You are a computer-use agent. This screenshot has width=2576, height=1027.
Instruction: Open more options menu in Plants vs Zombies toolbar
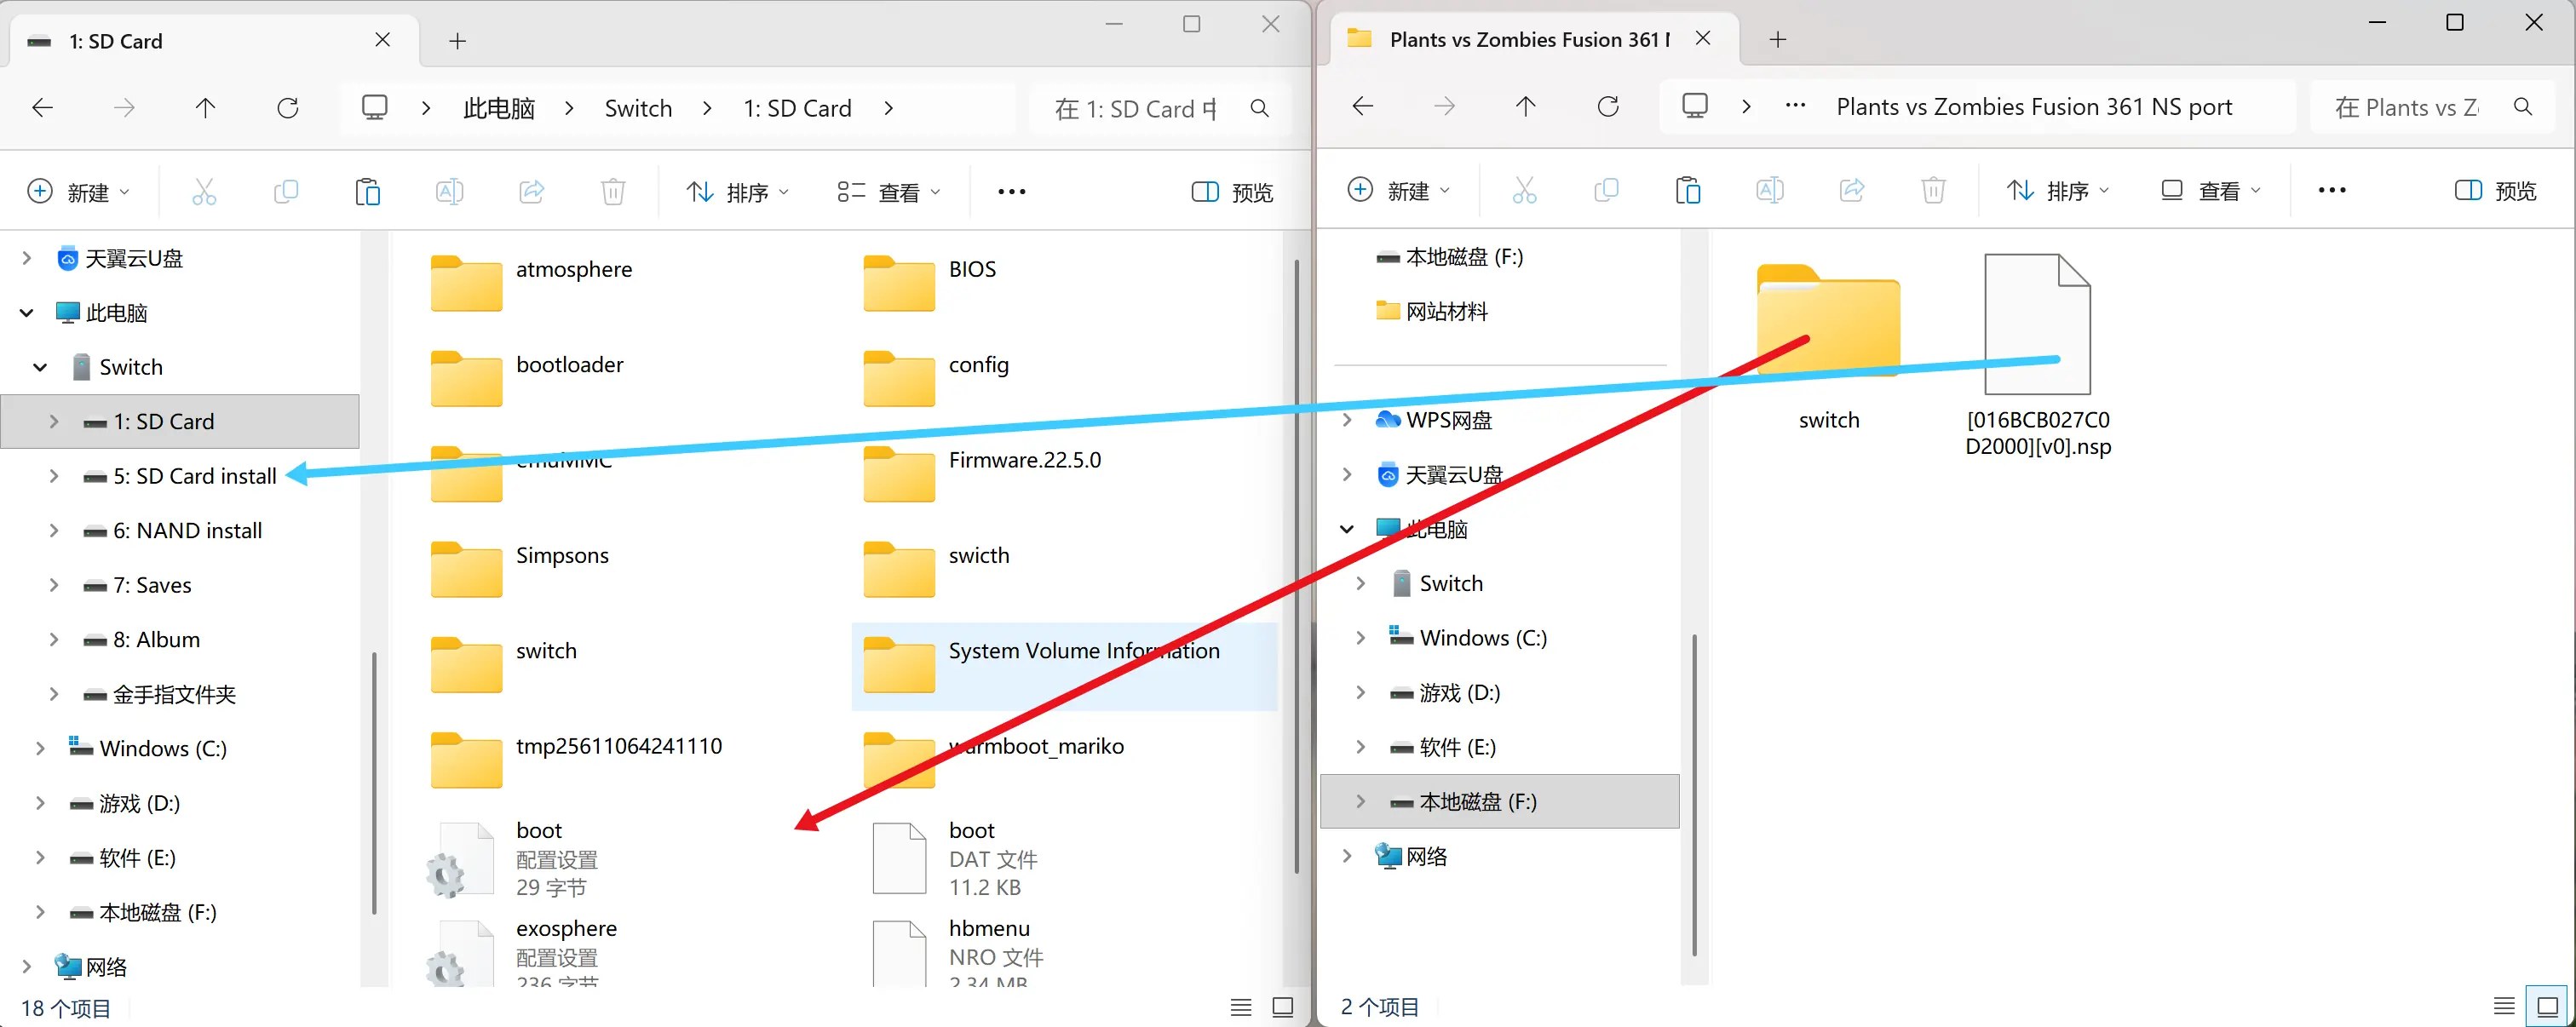tap(2332, 190)
